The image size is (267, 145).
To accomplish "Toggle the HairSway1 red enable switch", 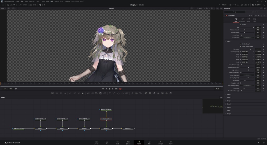I will click(227, 16).
